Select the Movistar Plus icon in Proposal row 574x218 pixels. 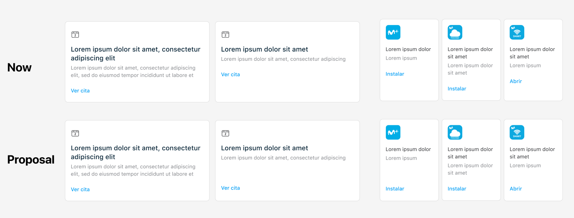393,132
